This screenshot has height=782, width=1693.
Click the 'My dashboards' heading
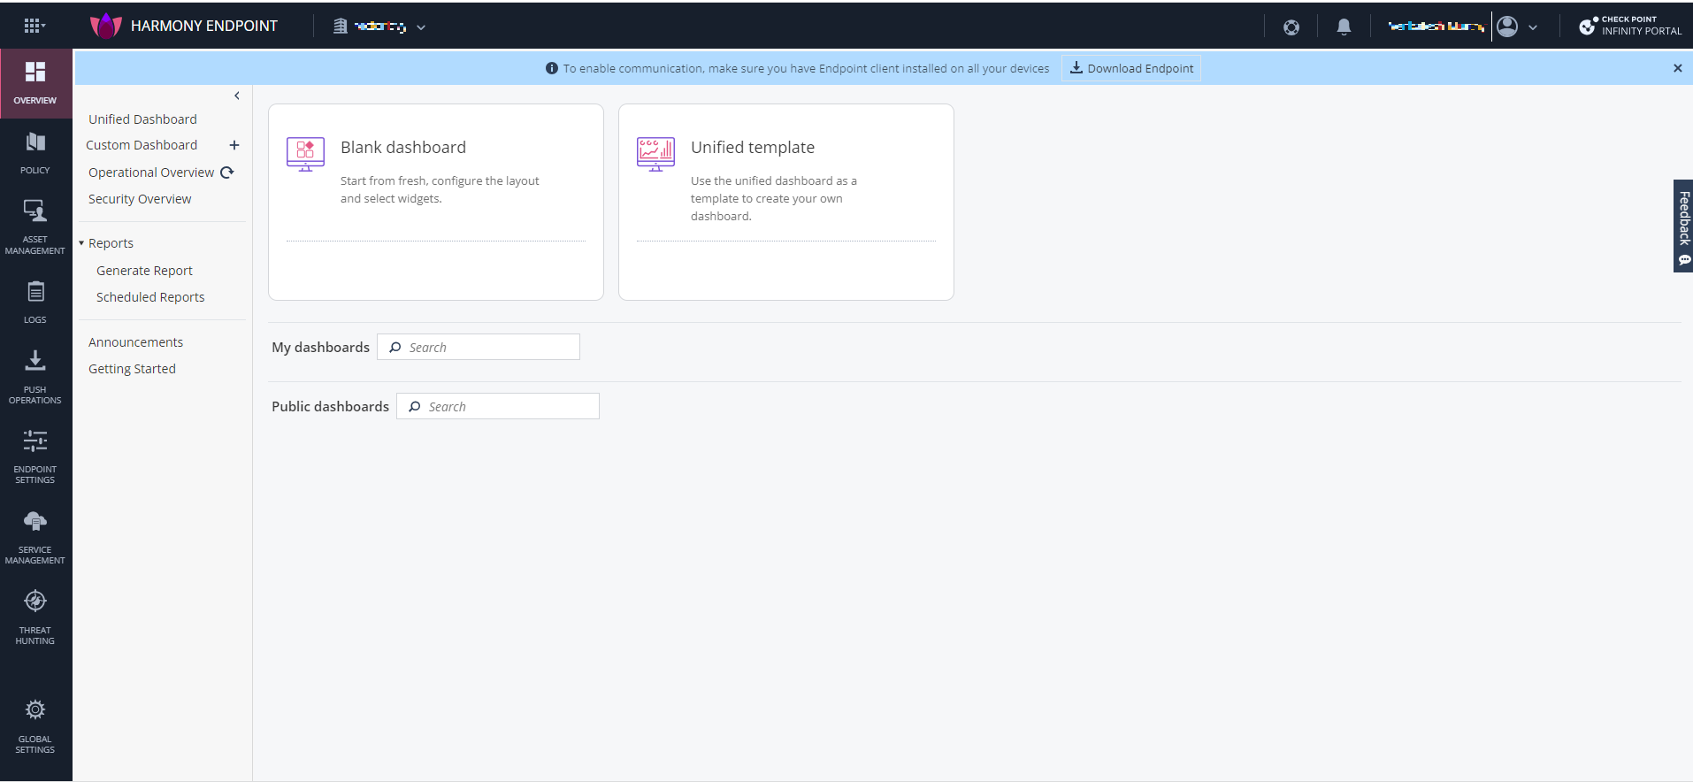tap(320, 347)
